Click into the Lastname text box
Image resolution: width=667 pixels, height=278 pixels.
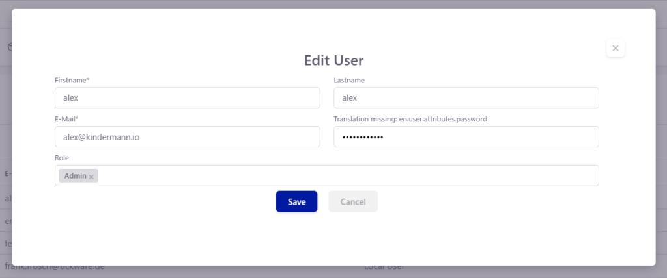tap(466, 98)
